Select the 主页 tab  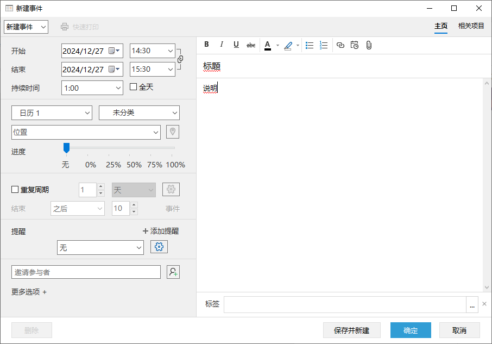[x=441, y=26]
